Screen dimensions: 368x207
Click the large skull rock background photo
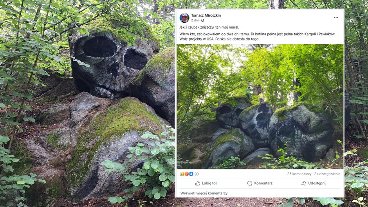click(x=87, y=103)
